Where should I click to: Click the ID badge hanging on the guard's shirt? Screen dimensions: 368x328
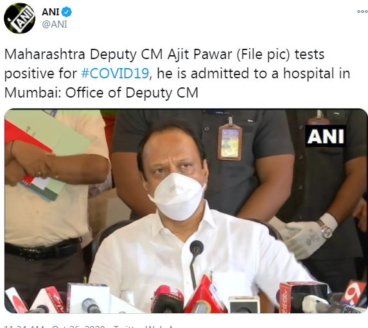[229, 141]
